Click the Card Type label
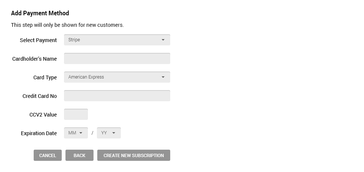The height and width of the screenshot is (172, 364). point(45,77)
